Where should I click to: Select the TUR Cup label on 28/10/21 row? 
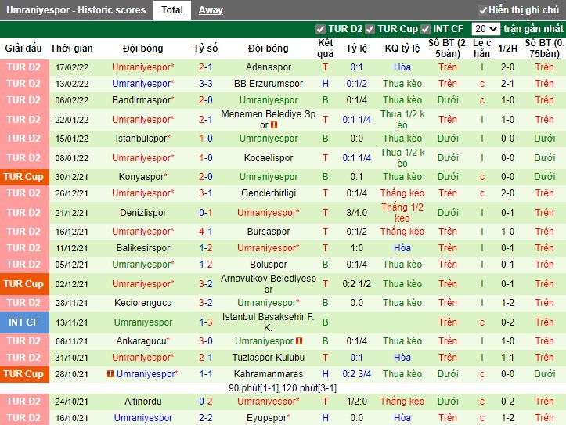tap(23, 374)
